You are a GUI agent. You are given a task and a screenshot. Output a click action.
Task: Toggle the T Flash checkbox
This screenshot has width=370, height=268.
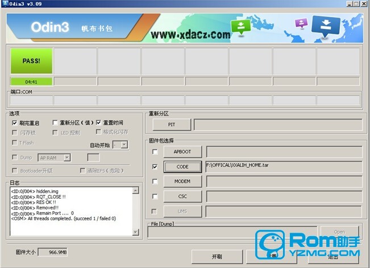[x=15, y=142]
